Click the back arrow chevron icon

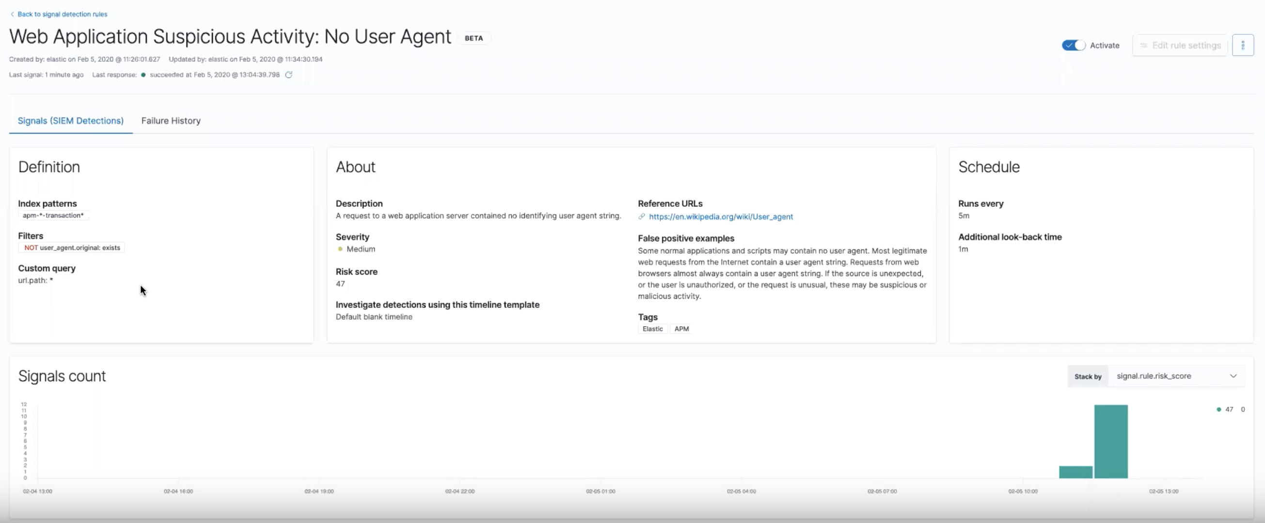12,14
